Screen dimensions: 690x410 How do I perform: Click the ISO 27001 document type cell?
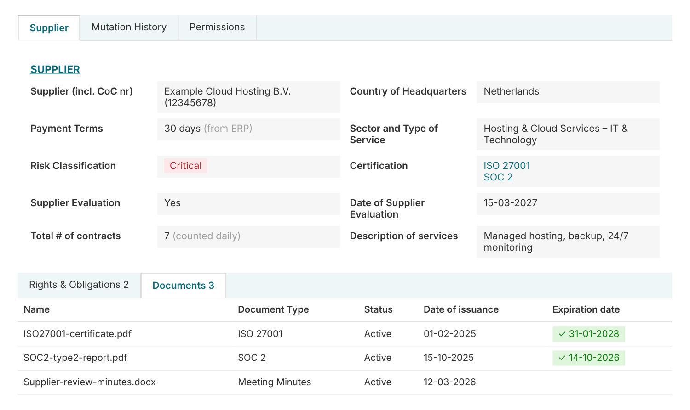(x=260, y=334)
